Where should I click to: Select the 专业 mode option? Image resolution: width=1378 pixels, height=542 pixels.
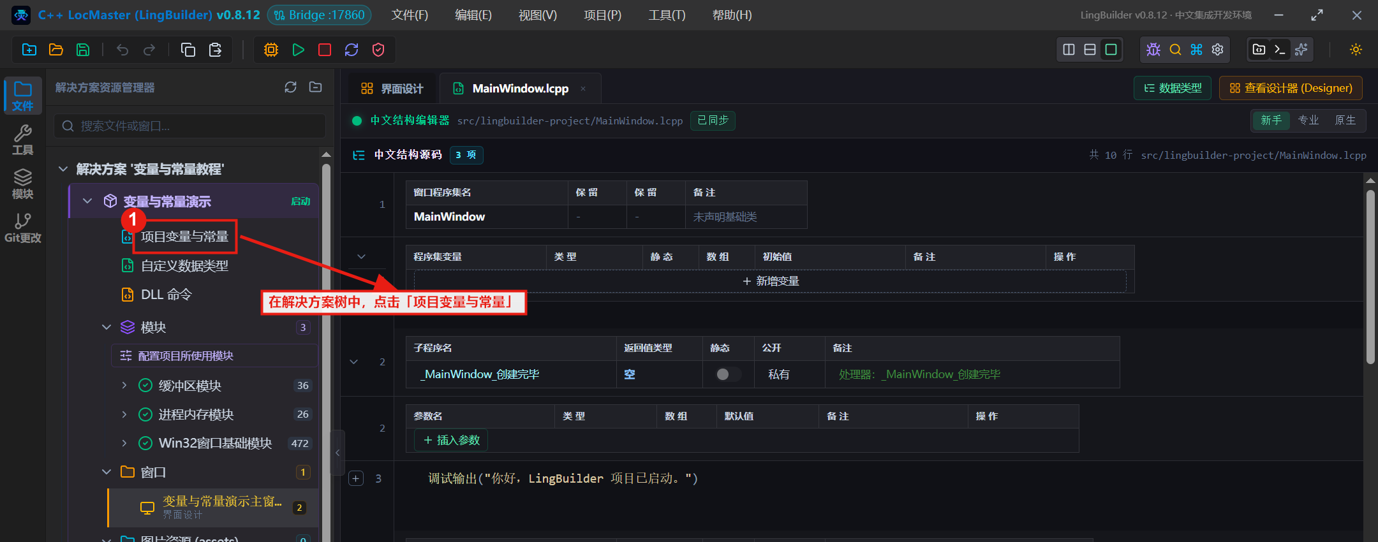tap(1308, 120)
